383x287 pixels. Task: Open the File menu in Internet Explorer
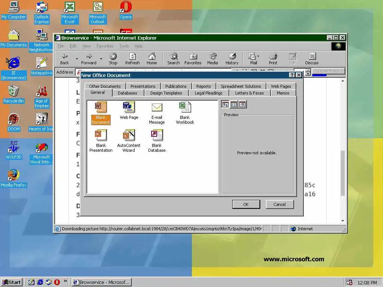click(x=61, y=46)
